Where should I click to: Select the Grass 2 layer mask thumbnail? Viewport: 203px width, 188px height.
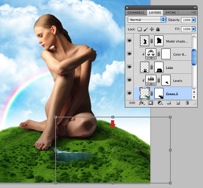pyautogui.click(x=159, y=93)
